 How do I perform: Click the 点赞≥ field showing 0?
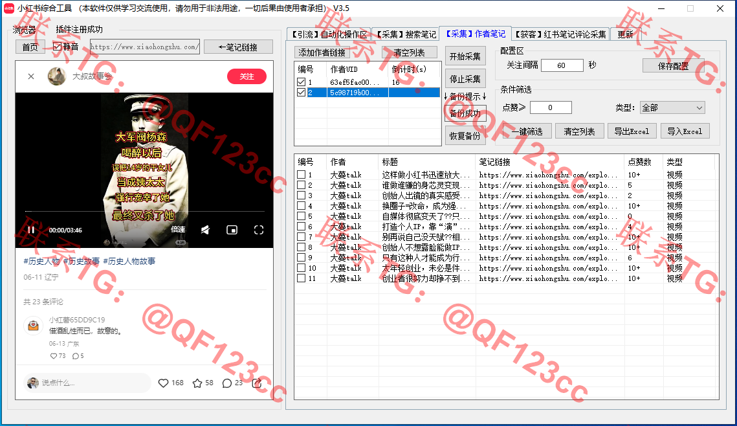pos(551,107)
